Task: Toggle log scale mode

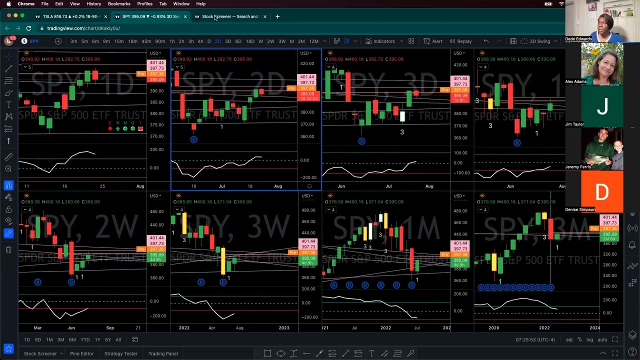Action: pyautogui.click(x=589, y=339)
